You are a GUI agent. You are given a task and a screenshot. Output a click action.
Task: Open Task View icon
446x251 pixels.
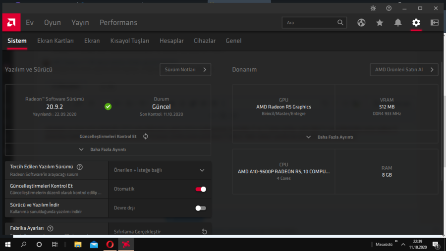(x=55, y=245)
